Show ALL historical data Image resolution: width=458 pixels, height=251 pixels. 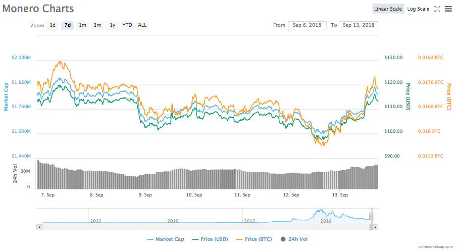(142, 25)
